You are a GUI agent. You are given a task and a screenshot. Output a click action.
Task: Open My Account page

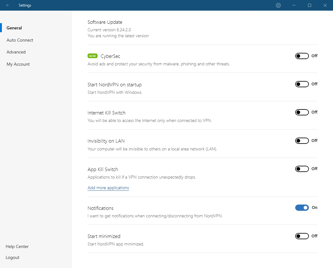(18, 64)
